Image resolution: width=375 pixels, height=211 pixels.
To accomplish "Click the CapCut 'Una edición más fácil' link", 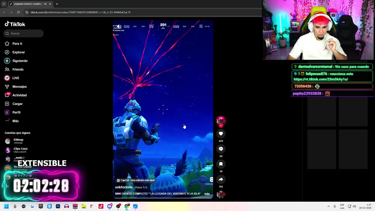I will coord(136,180).
